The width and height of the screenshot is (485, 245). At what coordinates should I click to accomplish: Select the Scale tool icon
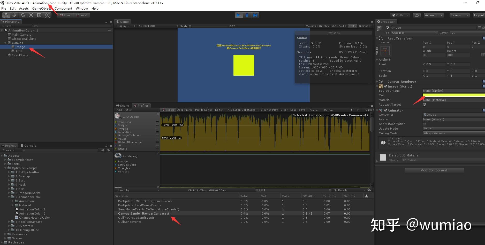coord(31,15)
